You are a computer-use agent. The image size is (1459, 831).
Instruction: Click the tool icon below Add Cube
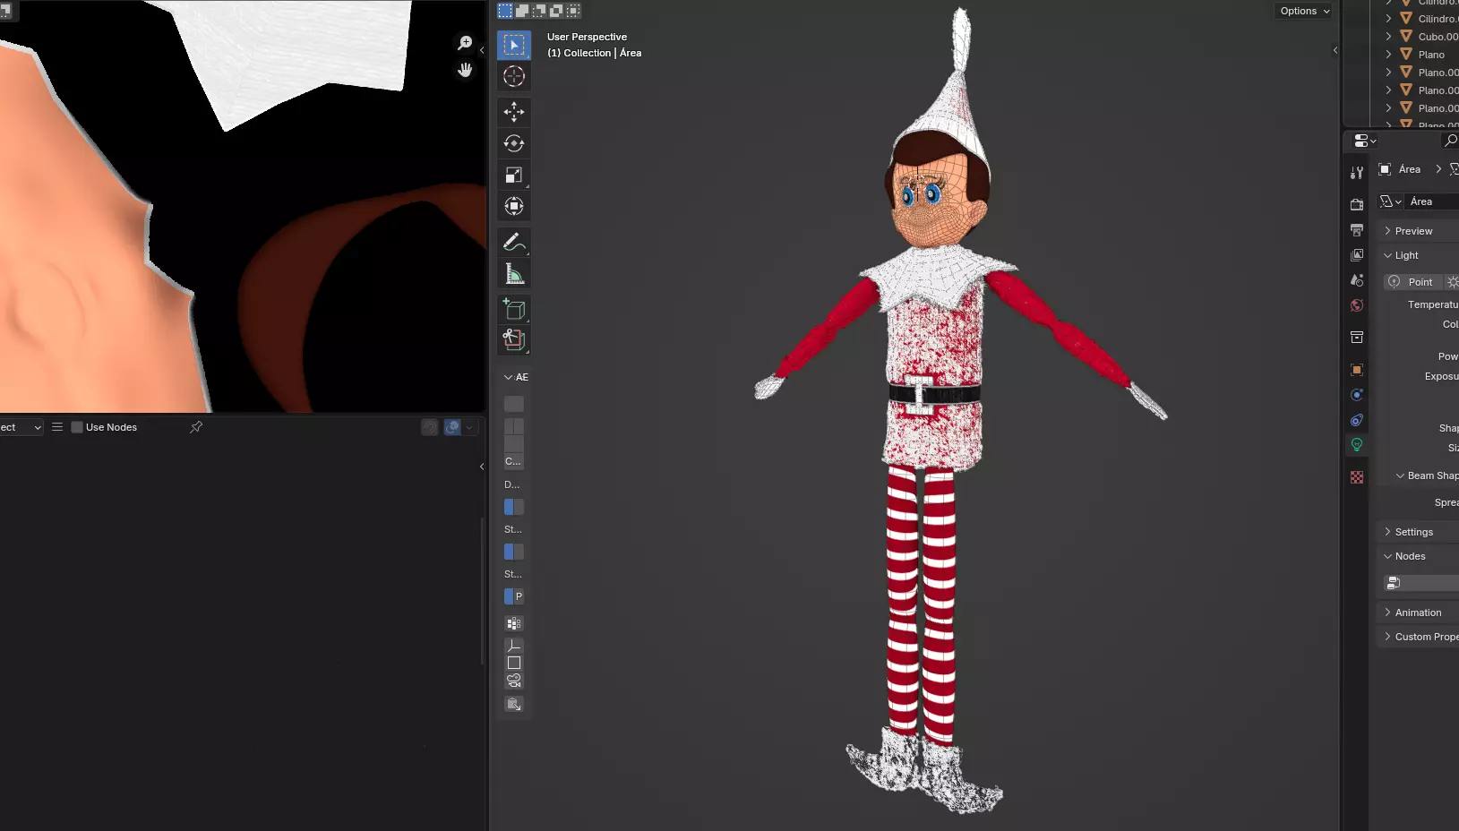pyautogui.click(x=514, y=340)
